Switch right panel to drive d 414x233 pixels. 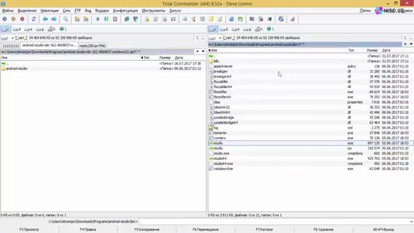[224, 29]
